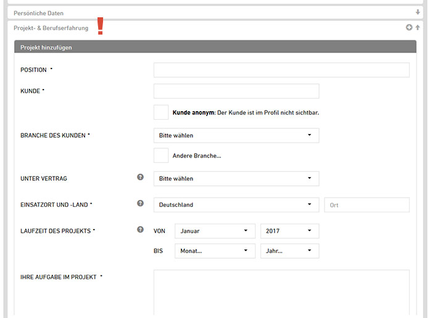Click the up arrow icon beside Projekt- & Berufserfahrung
The width and height of the screenshot is (432, 318).
418,28
